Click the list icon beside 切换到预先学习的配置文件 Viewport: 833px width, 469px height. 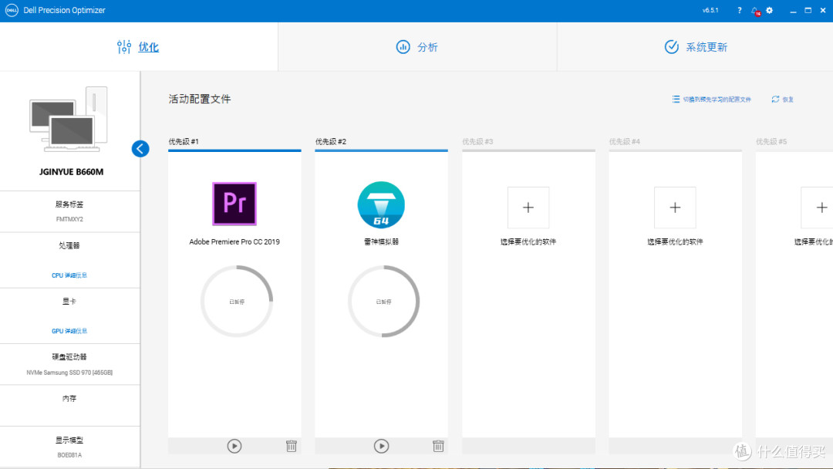676,100
